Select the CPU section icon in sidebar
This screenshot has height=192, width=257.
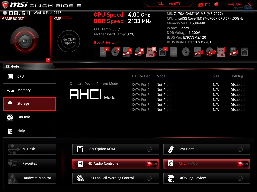pyautogui.click(x=10, y=76)
